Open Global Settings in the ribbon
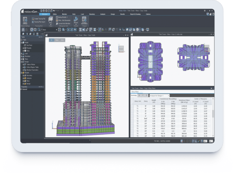This screenshot has height=176, width=236. (25, 21)
